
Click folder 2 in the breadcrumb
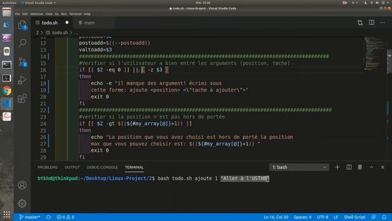pos(37,33)
